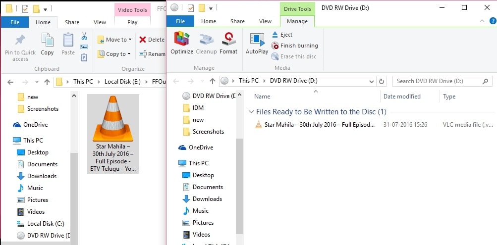Click Manage tab under Drive Tools

[297, 21]
